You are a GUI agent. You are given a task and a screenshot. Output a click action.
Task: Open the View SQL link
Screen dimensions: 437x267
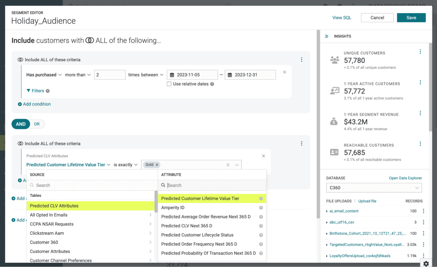(x=342, y=18)
